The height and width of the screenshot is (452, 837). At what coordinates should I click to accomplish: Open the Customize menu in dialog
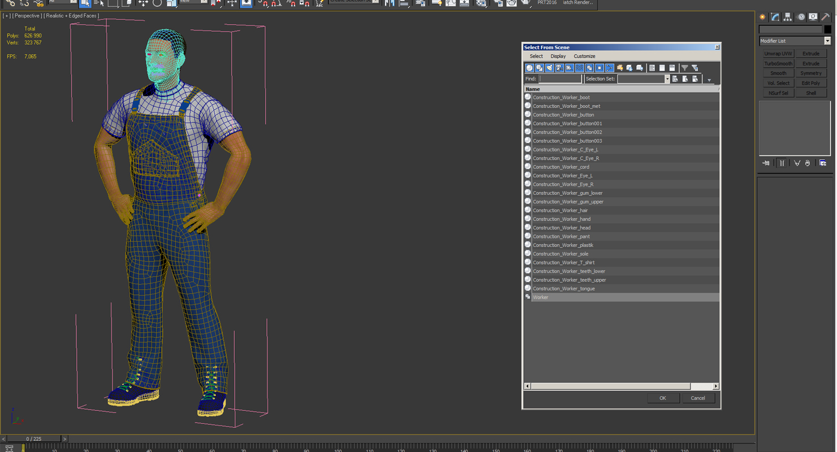pyautogui.click(x=584, y=56)
